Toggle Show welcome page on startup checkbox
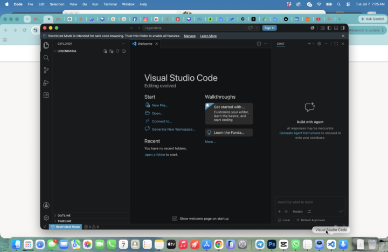The width and height of the screenshot is (388, 252). coord(175,219)
